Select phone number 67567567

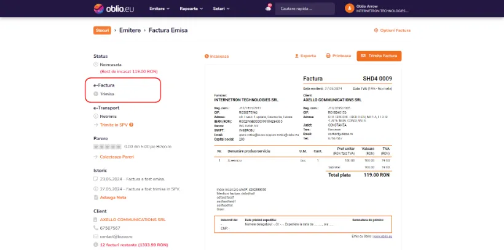coord(110,228)
